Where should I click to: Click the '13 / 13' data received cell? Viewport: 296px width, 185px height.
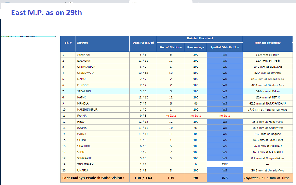143,73
